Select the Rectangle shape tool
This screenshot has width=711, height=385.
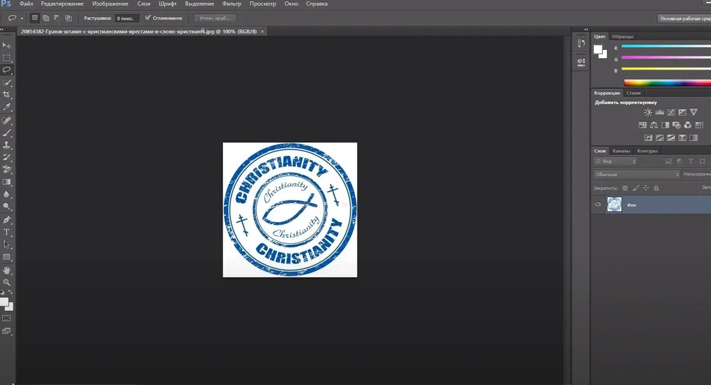(7, 257)
